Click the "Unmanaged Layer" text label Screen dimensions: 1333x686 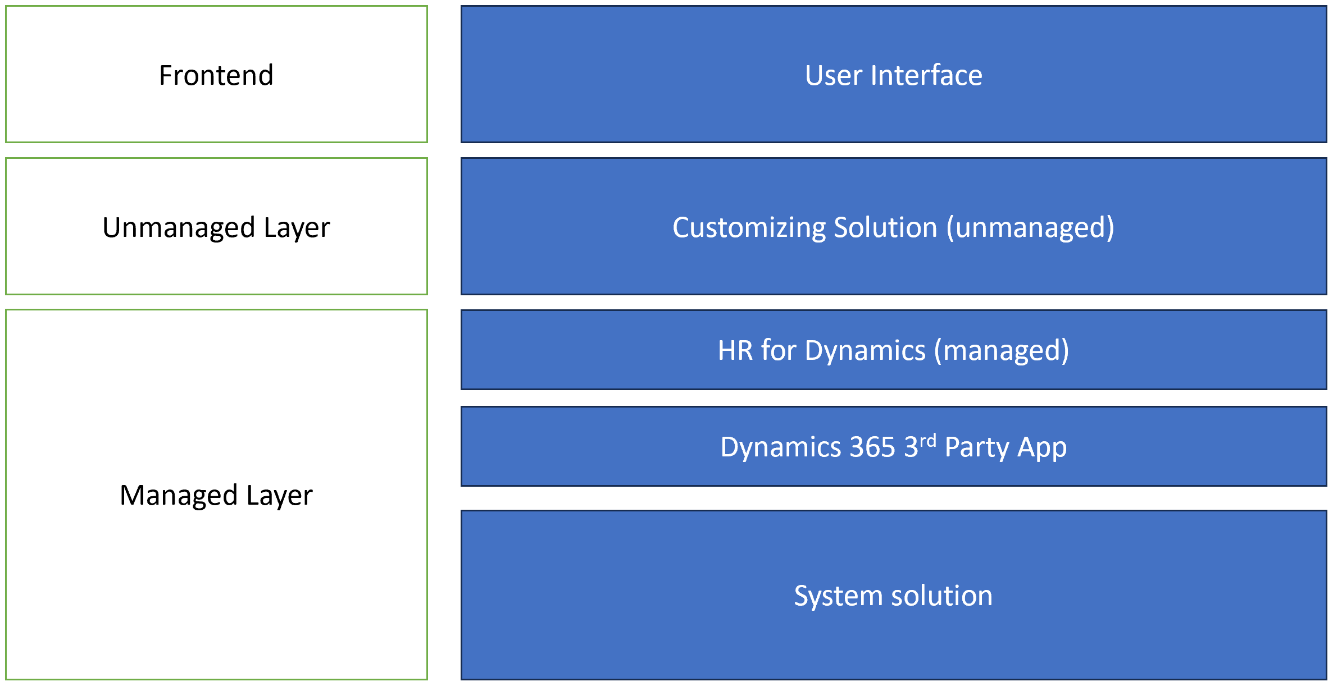216,228
